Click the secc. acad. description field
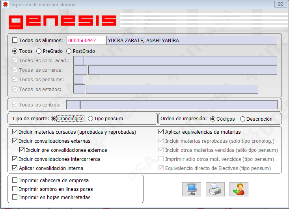The image size is (289, 209). click(x=181, y=60)
